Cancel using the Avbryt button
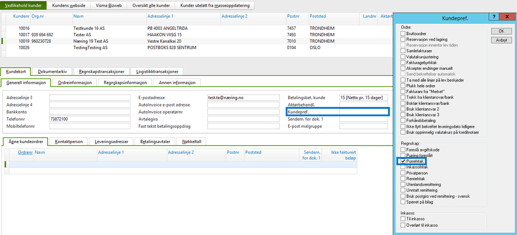Screen dimensions: 517x235 pyautogui.click(x=501, y=40)
